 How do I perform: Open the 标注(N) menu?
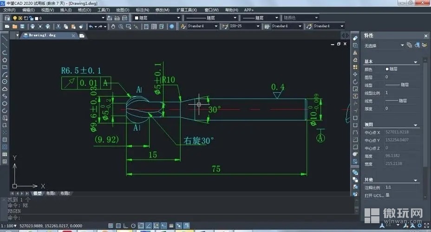[x=143, y=10]
